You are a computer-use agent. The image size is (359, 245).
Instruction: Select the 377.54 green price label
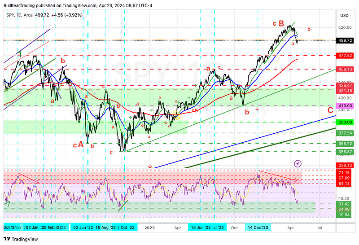tap(345, 133)
